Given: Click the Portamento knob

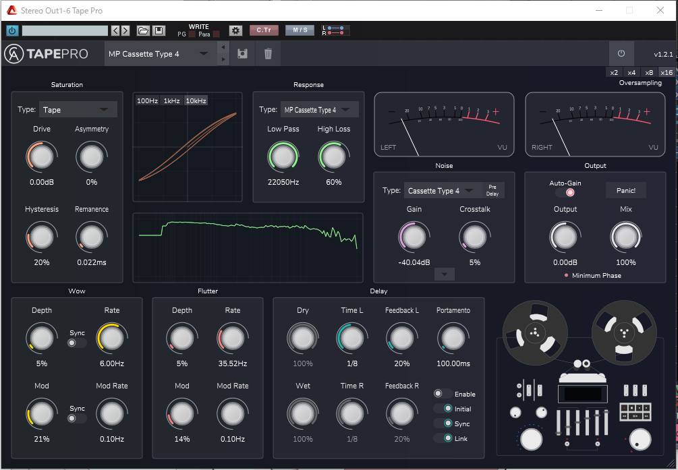Looking at the screenshot, I should (x=453, y=338).
